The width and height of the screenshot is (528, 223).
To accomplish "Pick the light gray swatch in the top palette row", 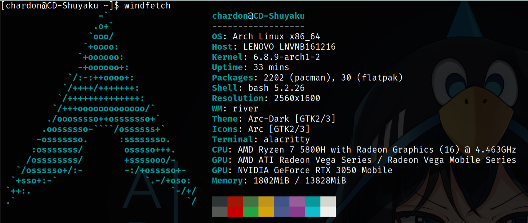I will click(328, 201).
